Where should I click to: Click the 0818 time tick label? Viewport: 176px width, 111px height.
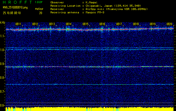point(136,24)
